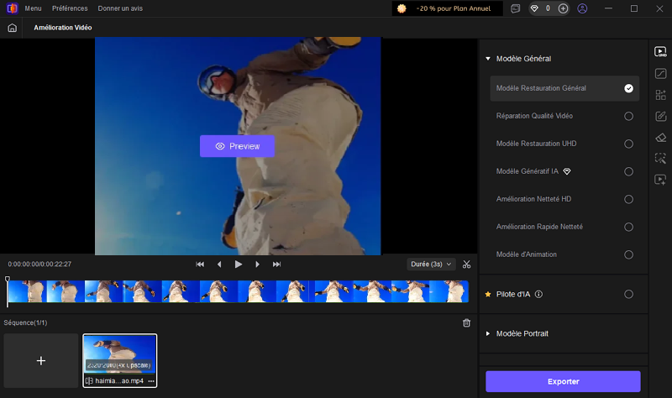Select the Modèle Restauration UHD option
The image size is (672, 398).
point(628,144)
